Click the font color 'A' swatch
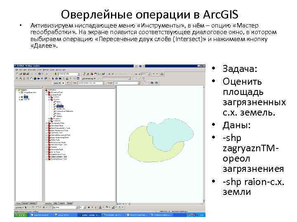 [x=100, y=207]
